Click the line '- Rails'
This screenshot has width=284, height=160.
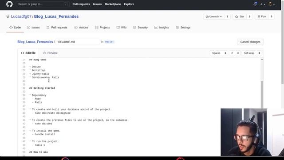[37, 102]
